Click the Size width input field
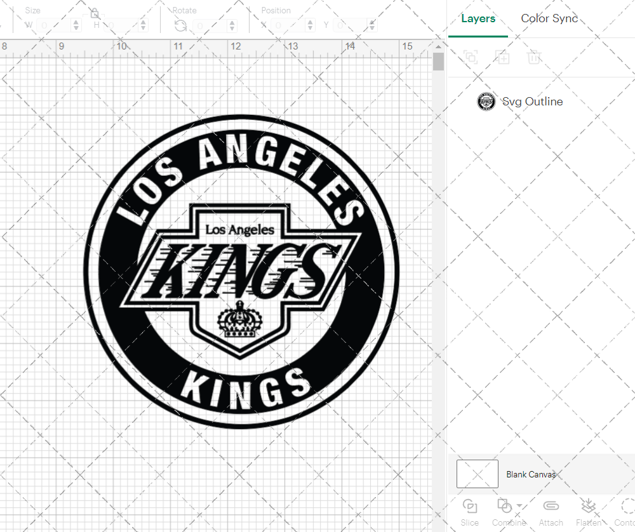This screenshot has height=532, width=635. point(54,25)
